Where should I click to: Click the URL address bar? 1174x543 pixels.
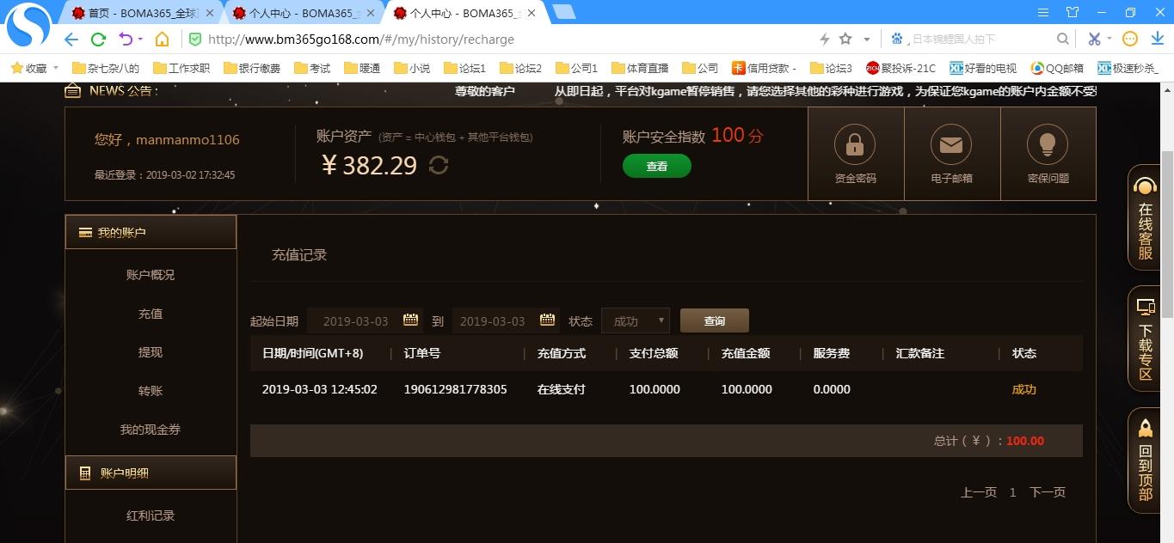(x=499, y=40)
